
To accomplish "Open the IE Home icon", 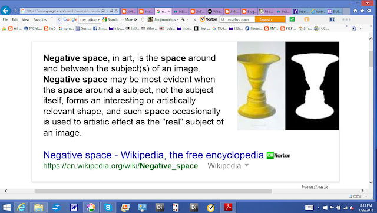I will [355, 11].
